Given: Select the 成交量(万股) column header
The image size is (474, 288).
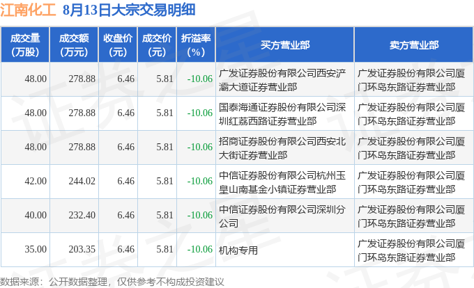Looking at the screenshot, I should pyautogui.click(x=25, y=45).
